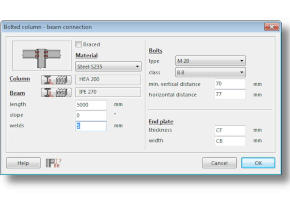
Task: Click the underlined Column label
Action: point(20,79)
